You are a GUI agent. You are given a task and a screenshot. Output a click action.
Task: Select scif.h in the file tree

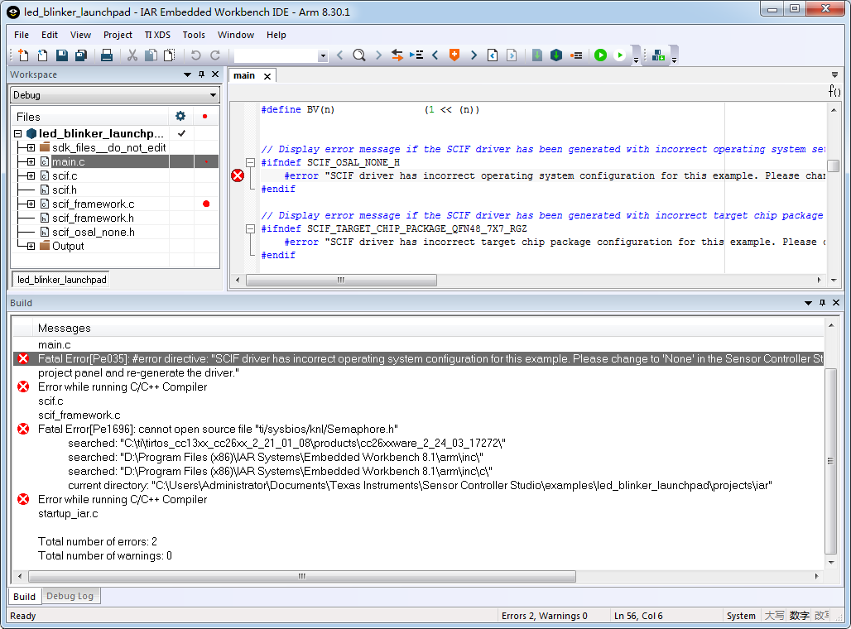65,190
